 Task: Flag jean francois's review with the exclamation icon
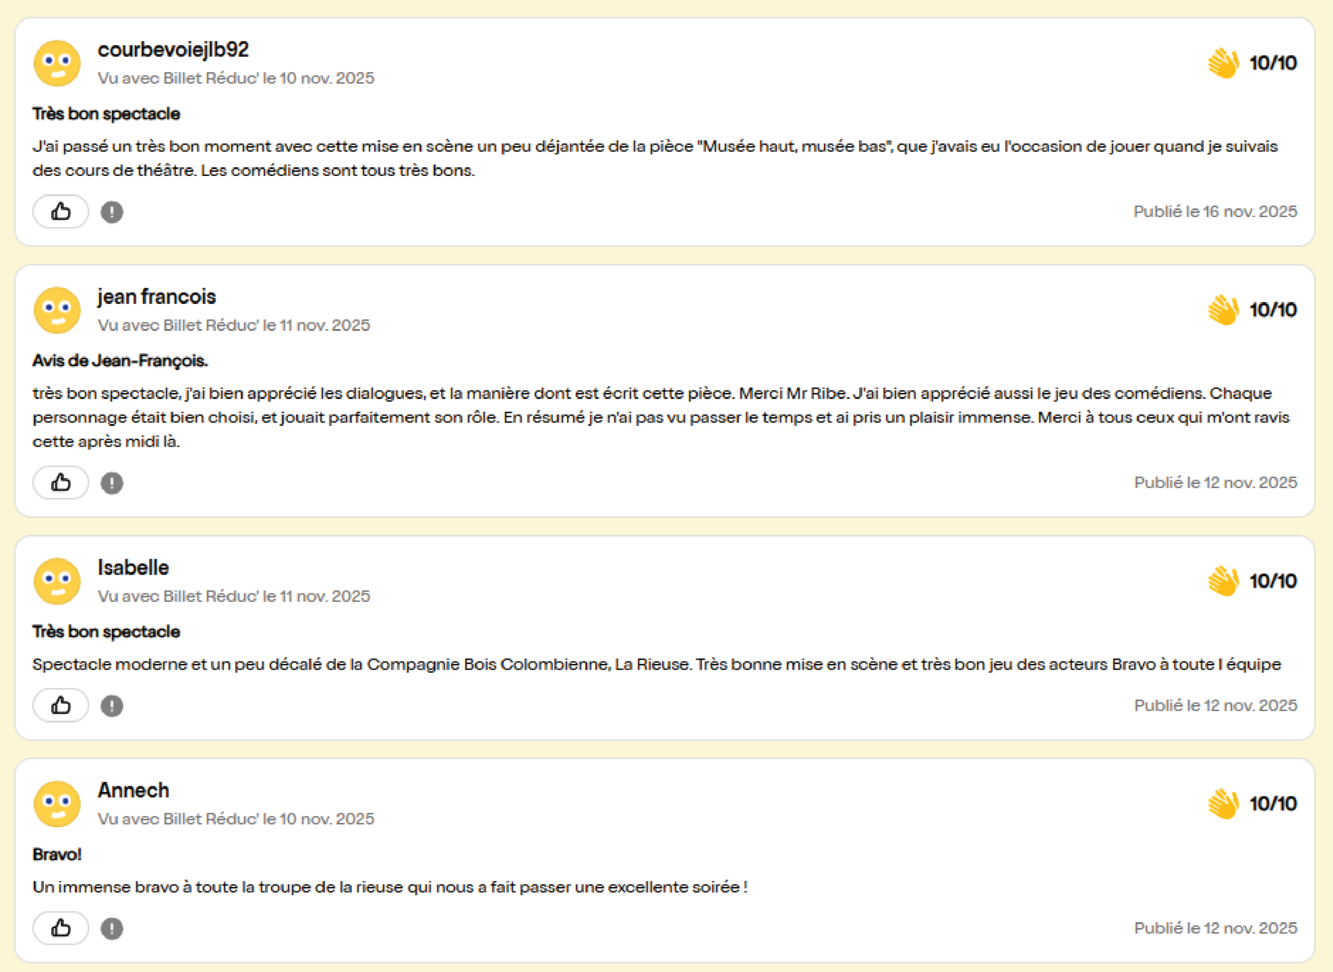[112, 483]
